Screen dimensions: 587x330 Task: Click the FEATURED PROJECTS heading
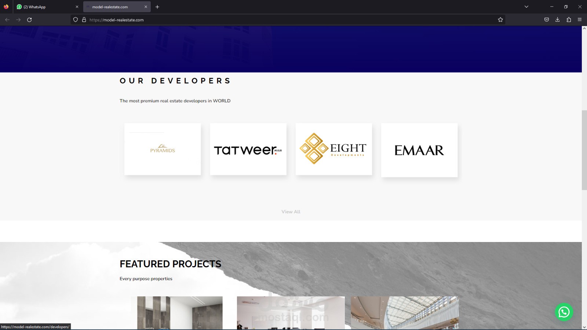tap(170, 264)
